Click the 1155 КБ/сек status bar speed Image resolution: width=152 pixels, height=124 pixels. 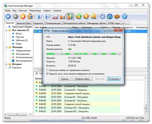[135, 118]
